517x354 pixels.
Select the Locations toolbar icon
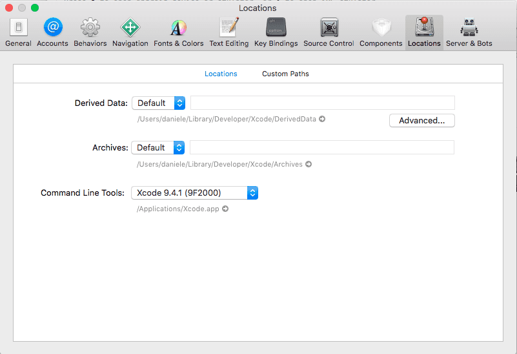tap(424, 32)
